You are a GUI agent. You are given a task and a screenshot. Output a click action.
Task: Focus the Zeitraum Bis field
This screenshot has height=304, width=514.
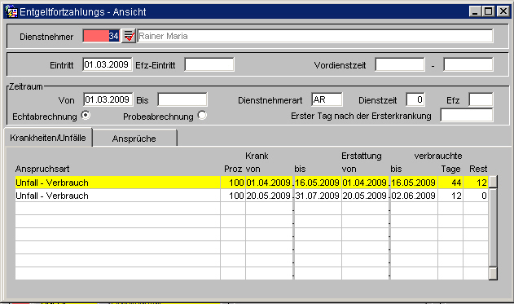182,99
